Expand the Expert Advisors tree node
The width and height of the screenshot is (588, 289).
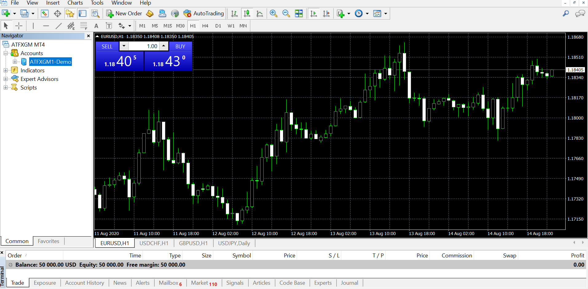point(6,79)
